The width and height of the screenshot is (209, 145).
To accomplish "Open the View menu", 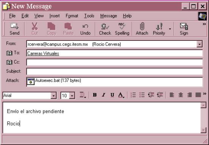I will (x=39, y=16).
